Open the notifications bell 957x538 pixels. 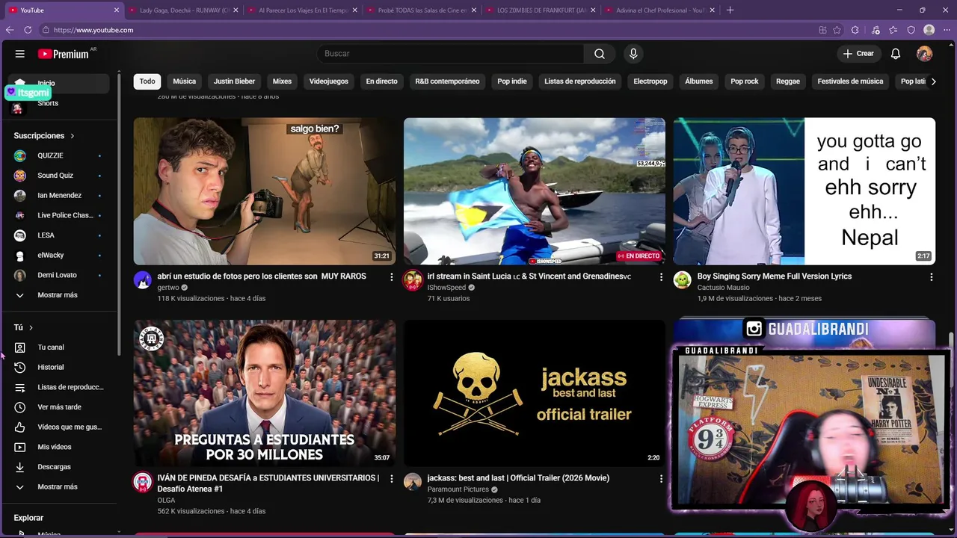(x=896, y=54)
